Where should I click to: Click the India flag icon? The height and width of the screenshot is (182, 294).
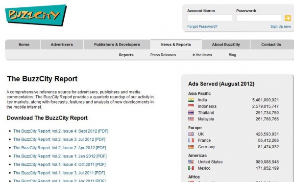tap(191, 100)
